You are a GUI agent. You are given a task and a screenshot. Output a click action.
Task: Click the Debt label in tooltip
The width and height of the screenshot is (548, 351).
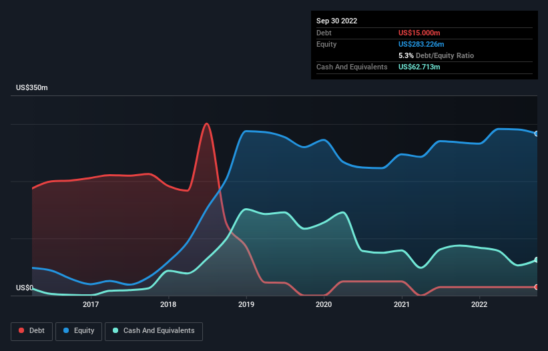[x=324, y=33]
